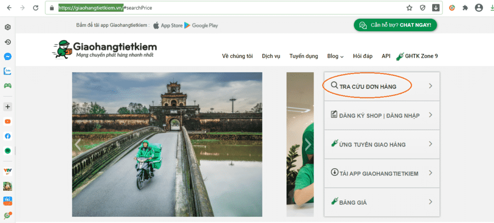This screenshot has height=223, width=494.
Task: Open the Về chúng tôi menu
Action: point(237,56)
